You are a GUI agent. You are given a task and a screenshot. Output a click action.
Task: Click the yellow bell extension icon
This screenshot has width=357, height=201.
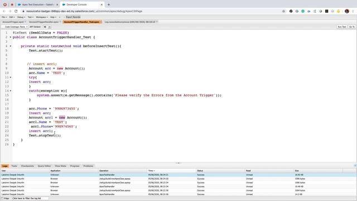(339, 11)
